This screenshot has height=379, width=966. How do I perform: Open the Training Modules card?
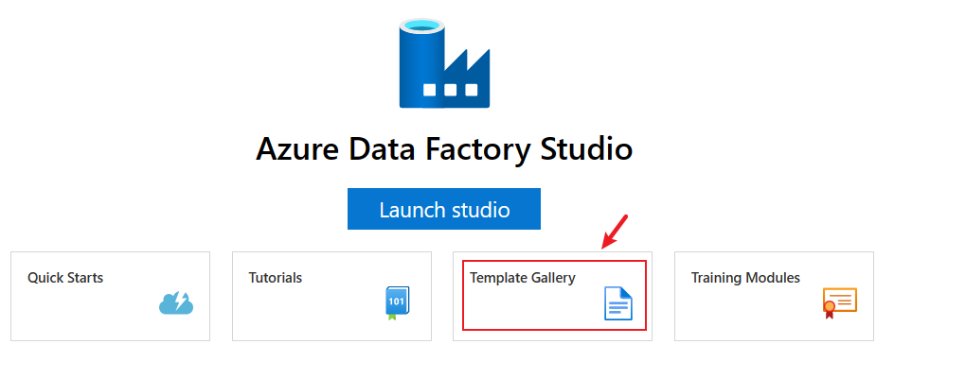(x=774, y=296)
